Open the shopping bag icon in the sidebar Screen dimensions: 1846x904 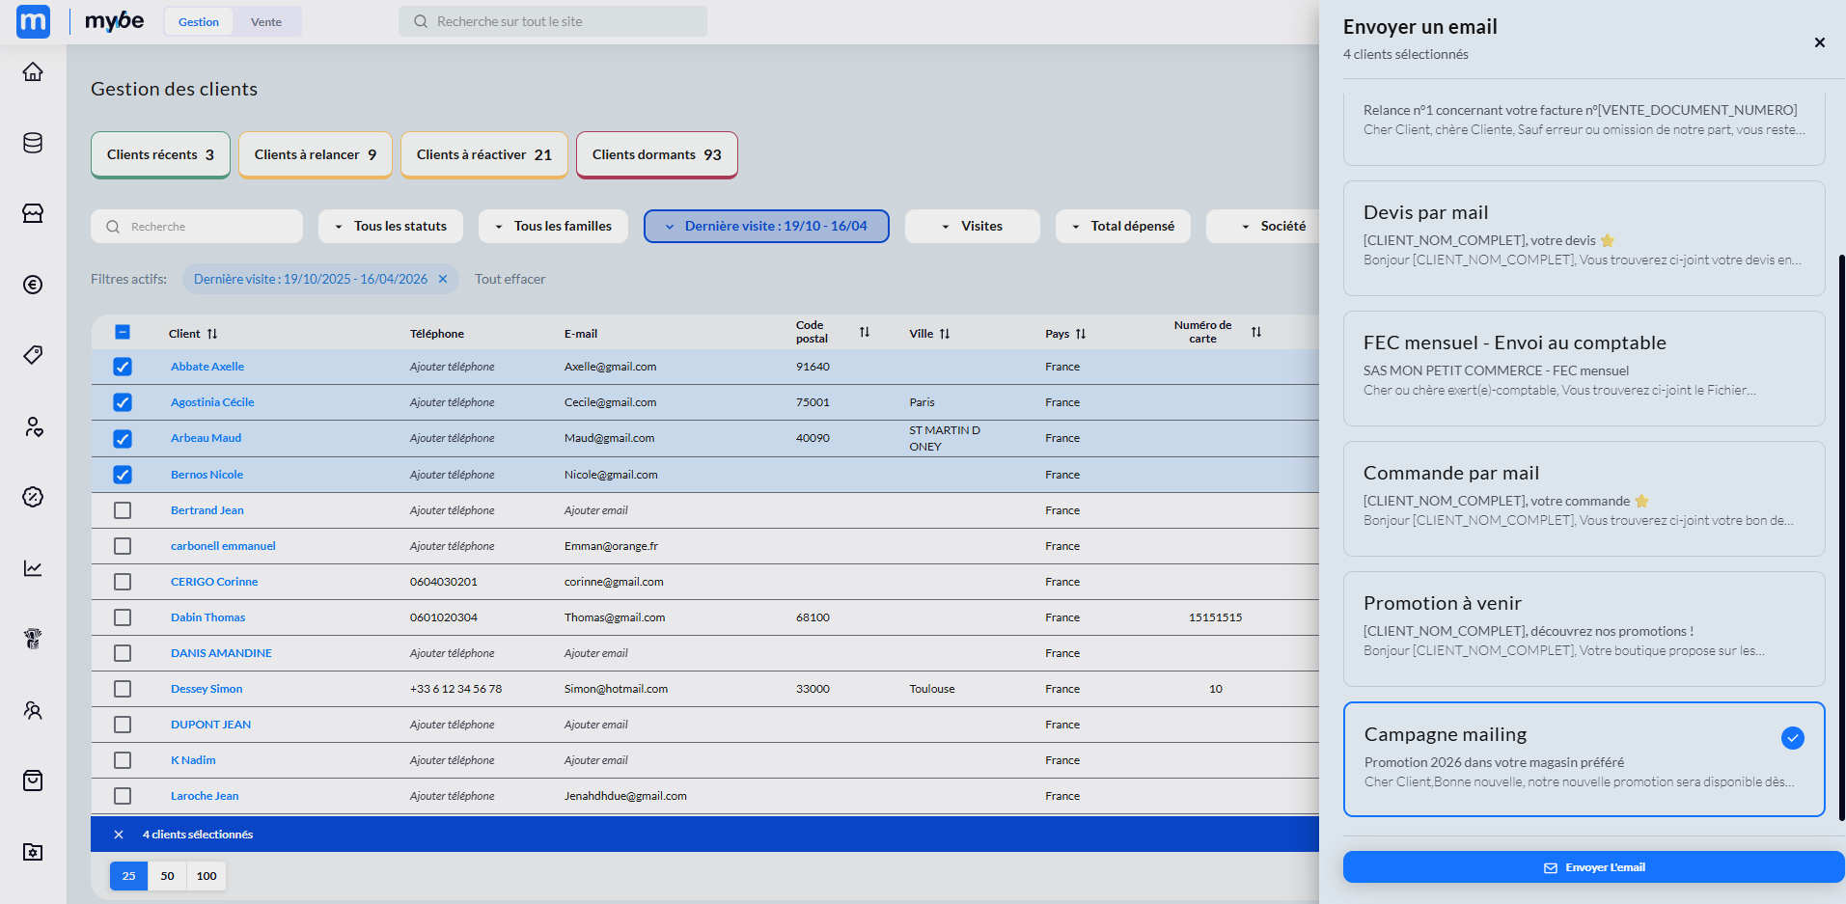[33, 781]
